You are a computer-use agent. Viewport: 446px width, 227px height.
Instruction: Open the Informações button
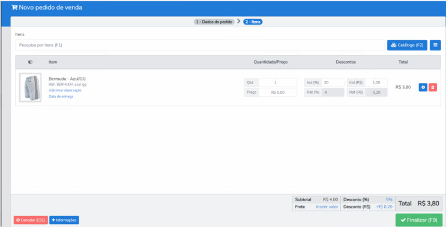(x=64, y=220)
